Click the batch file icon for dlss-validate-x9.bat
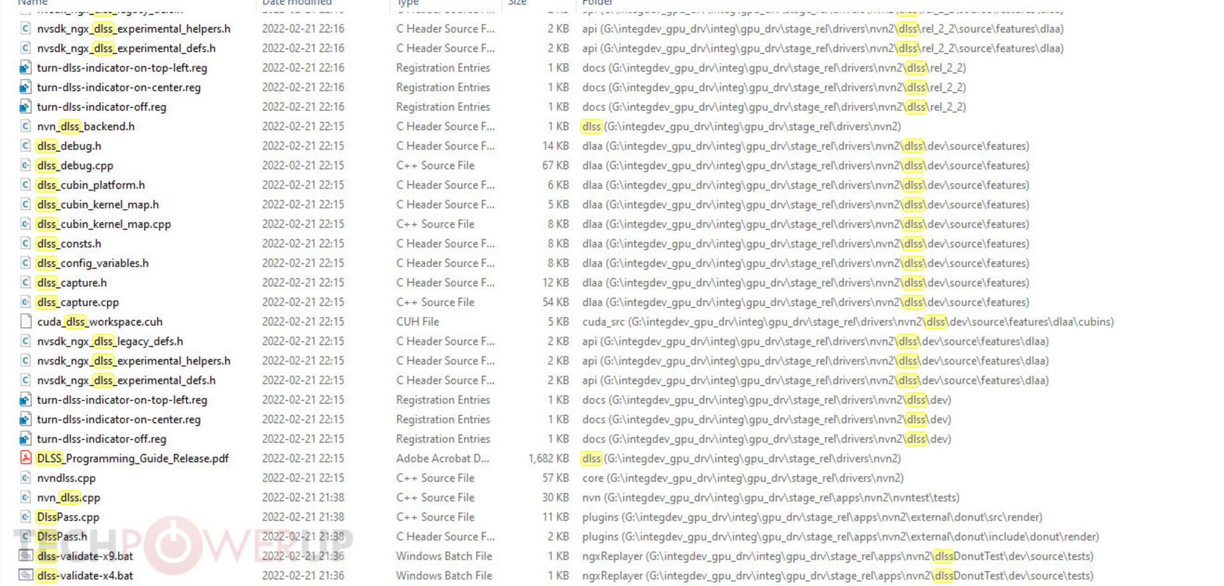This screenshot has width=1224, height=586. coord(25,556)
